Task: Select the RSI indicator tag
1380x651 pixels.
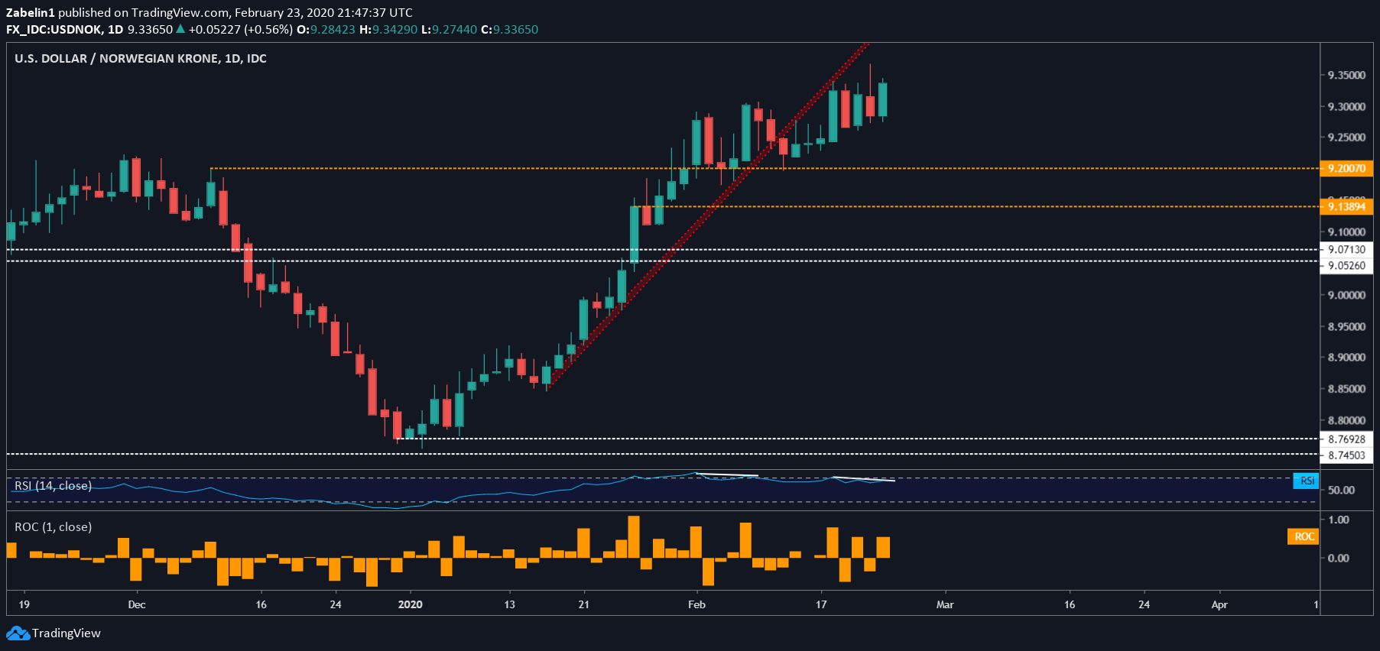Action: point(1306,481)
